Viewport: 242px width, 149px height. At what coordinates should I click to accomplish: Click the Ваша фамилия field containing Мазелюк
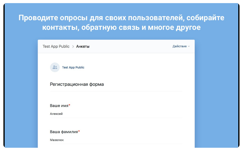coord(116,140)
